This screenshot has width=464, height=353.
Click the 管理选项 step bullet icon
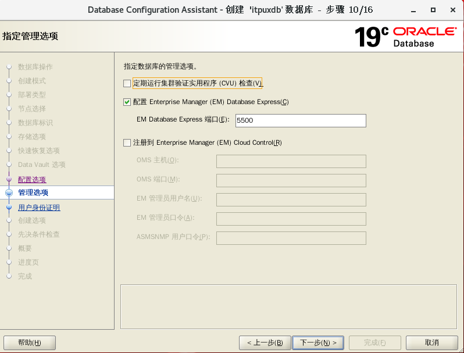tap(9, 192)
